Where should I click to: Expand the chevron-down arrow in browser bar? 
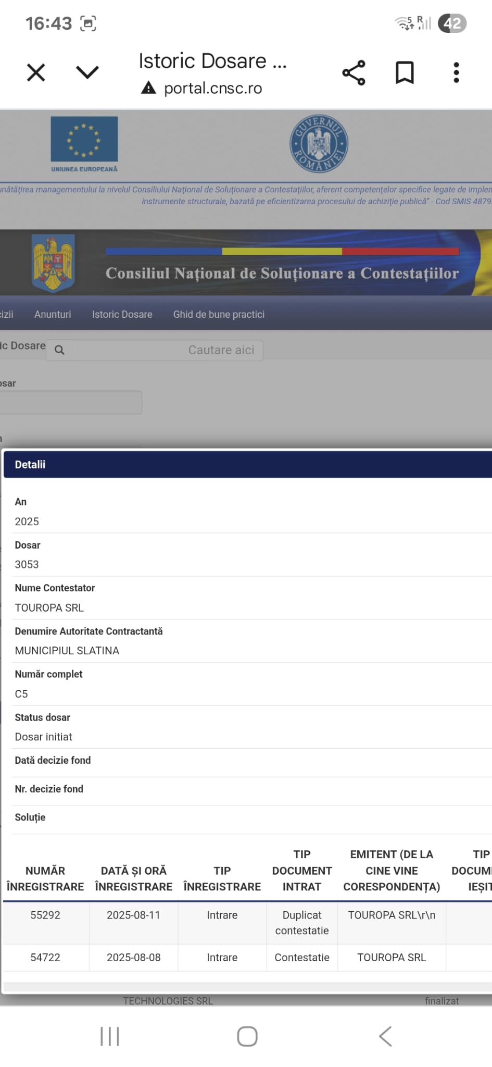click(x=87, y=72)
